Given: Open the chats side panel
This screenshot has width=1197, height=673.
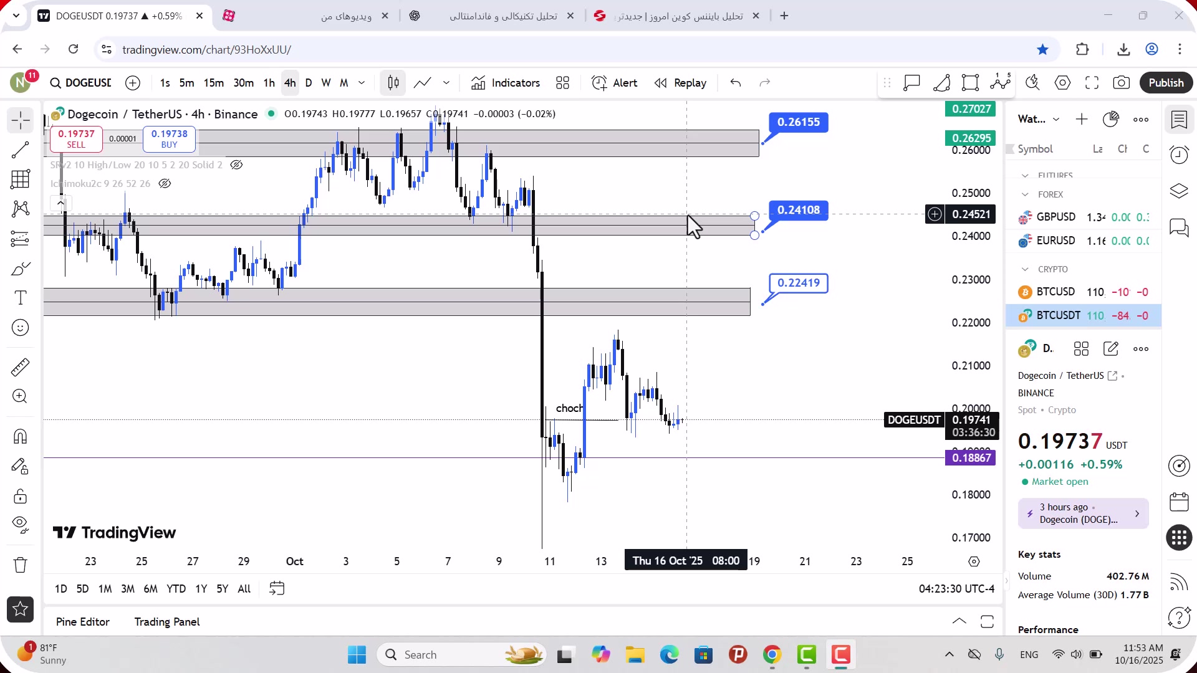Looking at the screenshot, I should [x=1179, y=227].
